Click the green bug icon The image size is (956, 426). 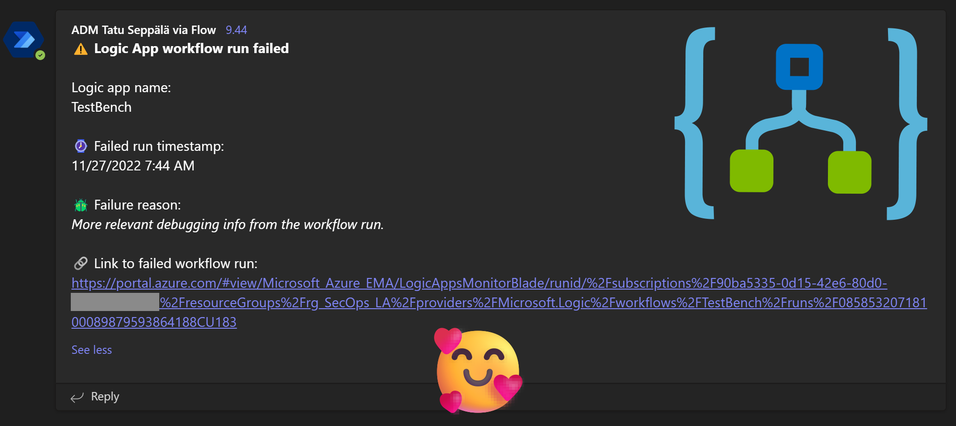[81, 205]
